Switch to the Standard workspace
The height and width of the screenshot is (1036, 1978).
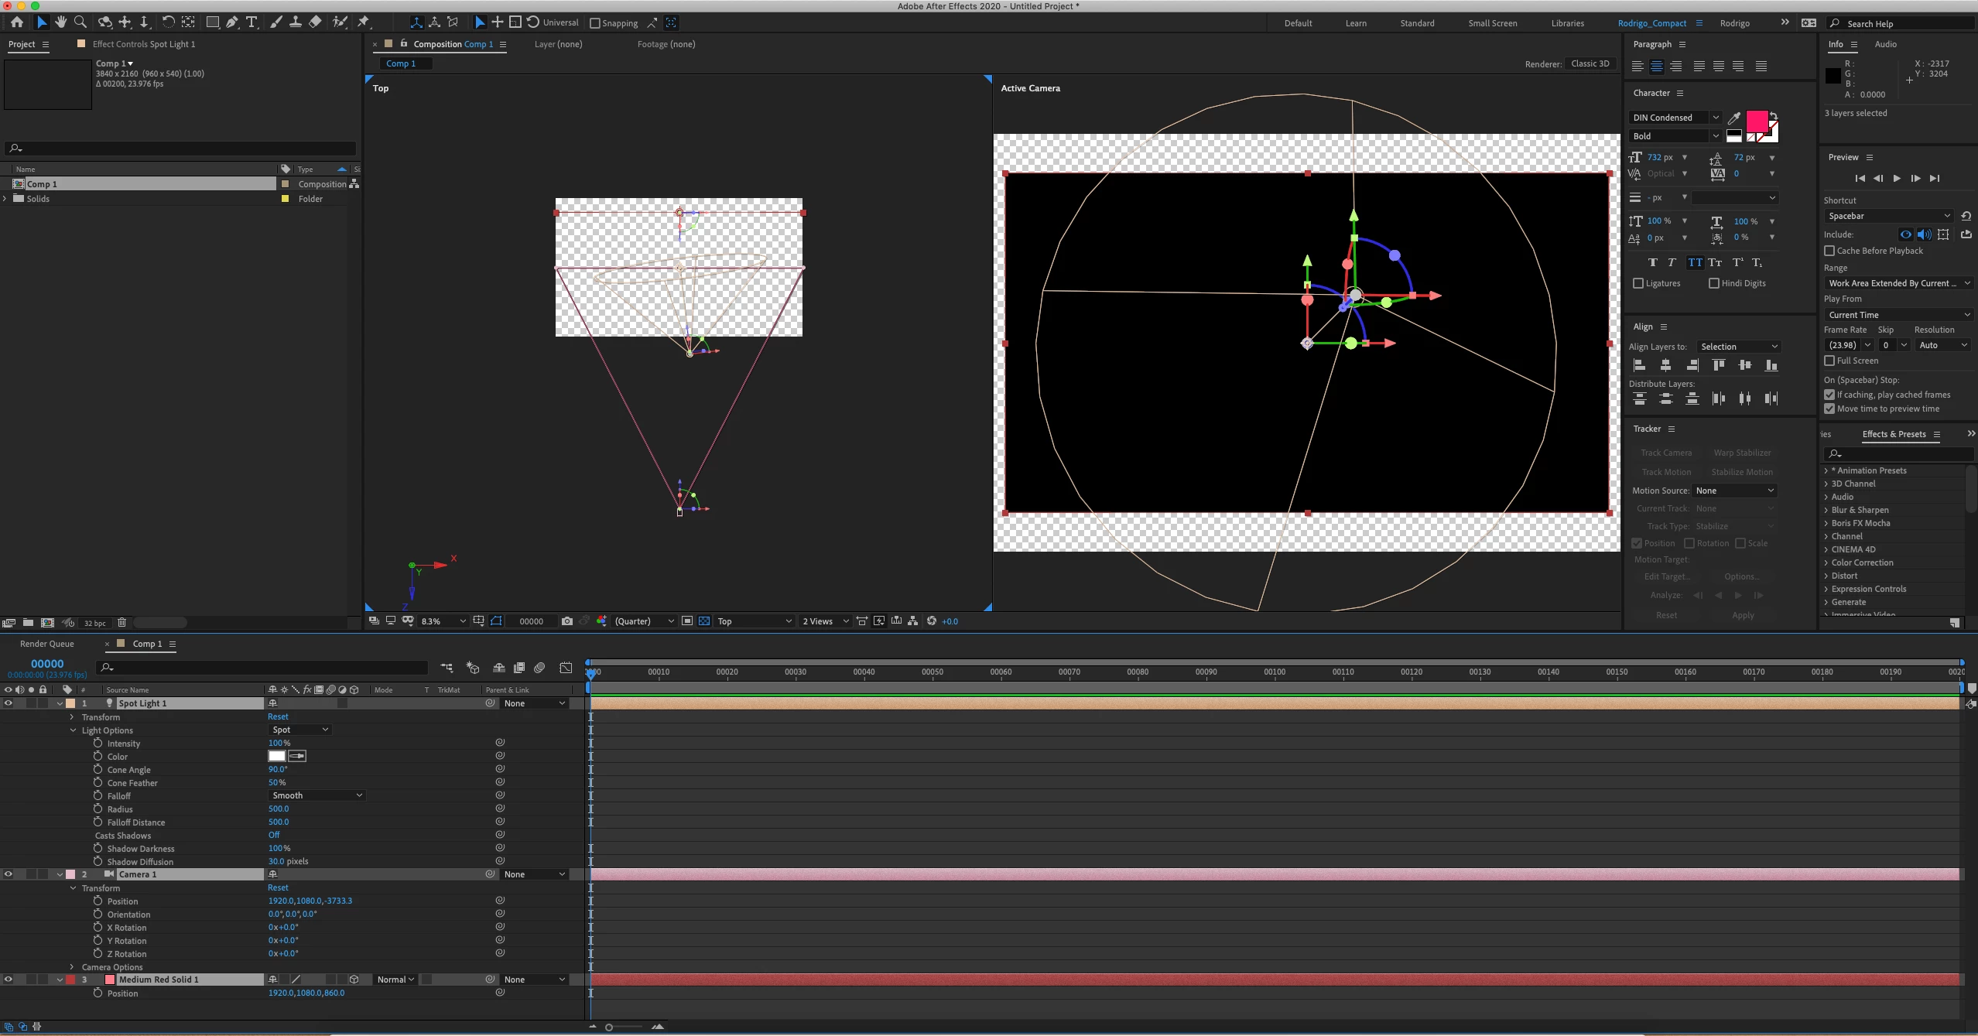[1417, 23]
